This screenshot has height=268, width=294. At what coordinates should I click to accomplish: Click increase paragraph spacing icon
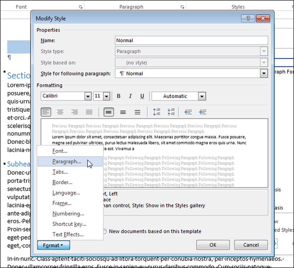(x=157, y=112)
